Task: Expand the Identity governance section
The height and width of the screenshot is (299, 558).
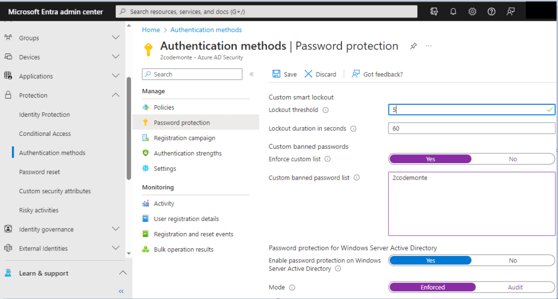Action: [115, 229]
